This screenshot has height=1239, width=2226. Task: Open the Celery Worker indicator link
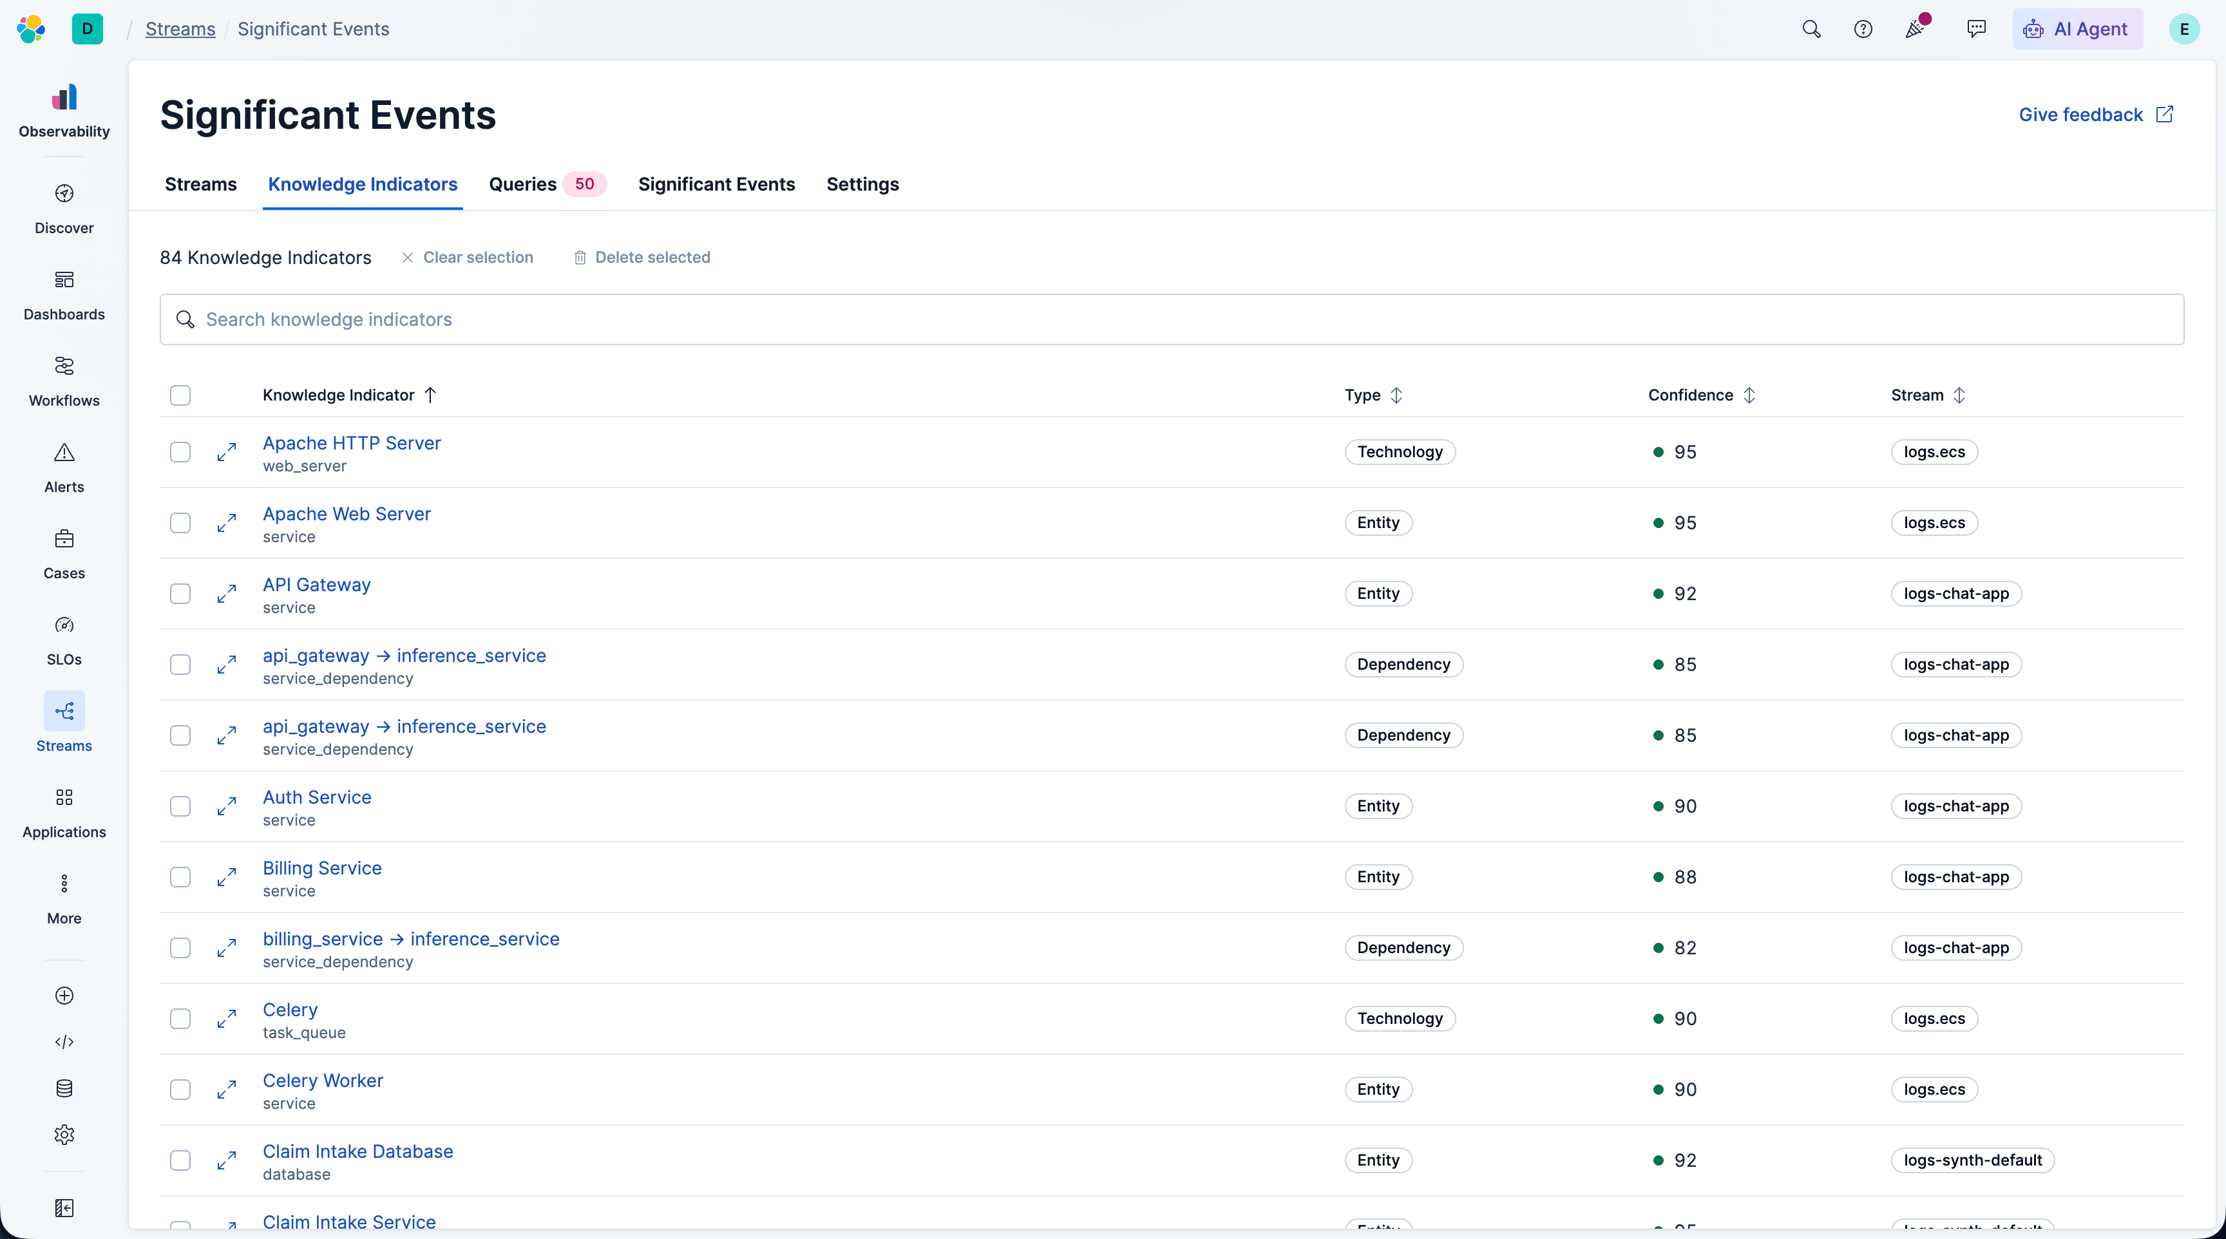323,1080
